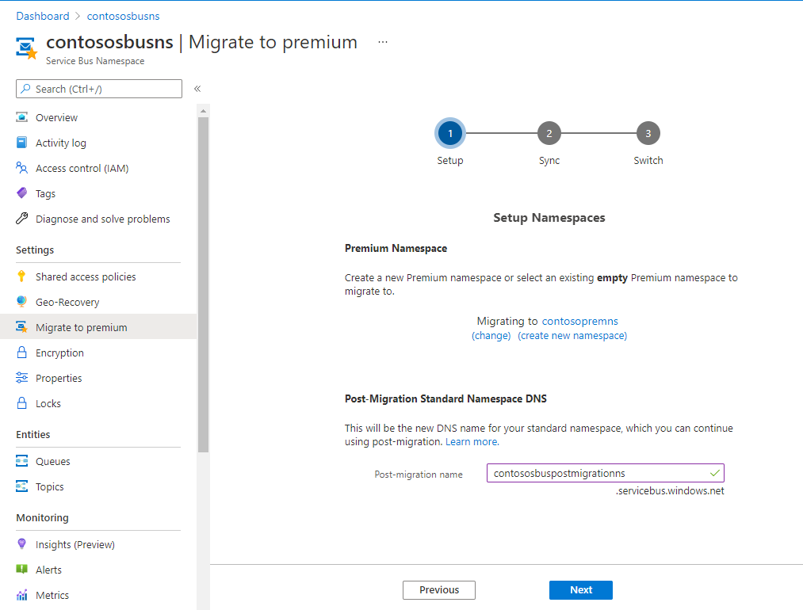Click the Post-migration name input field
This screenshot has width=803, height=610.
coord(605,473)
